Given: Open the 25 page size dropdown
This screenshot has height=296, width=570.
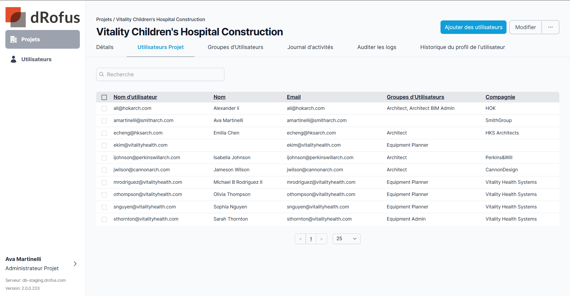Looking at the screenshot, I should click(346, 239).
